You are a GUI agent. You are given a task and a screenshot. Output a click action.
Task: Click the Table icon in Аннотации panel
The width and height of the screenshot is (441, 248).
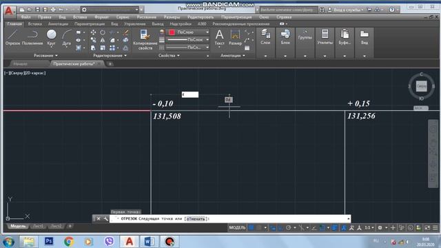(247, 48)
